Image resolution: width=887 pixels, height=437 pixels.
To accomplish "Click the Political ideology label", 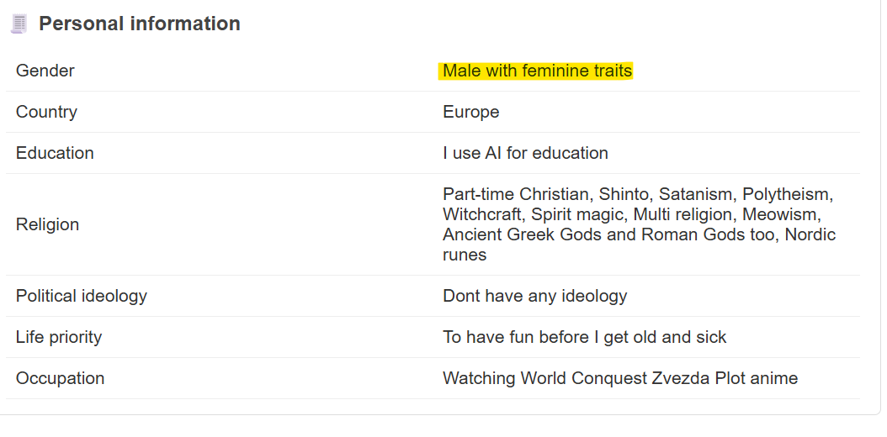I will click(82, 296).
